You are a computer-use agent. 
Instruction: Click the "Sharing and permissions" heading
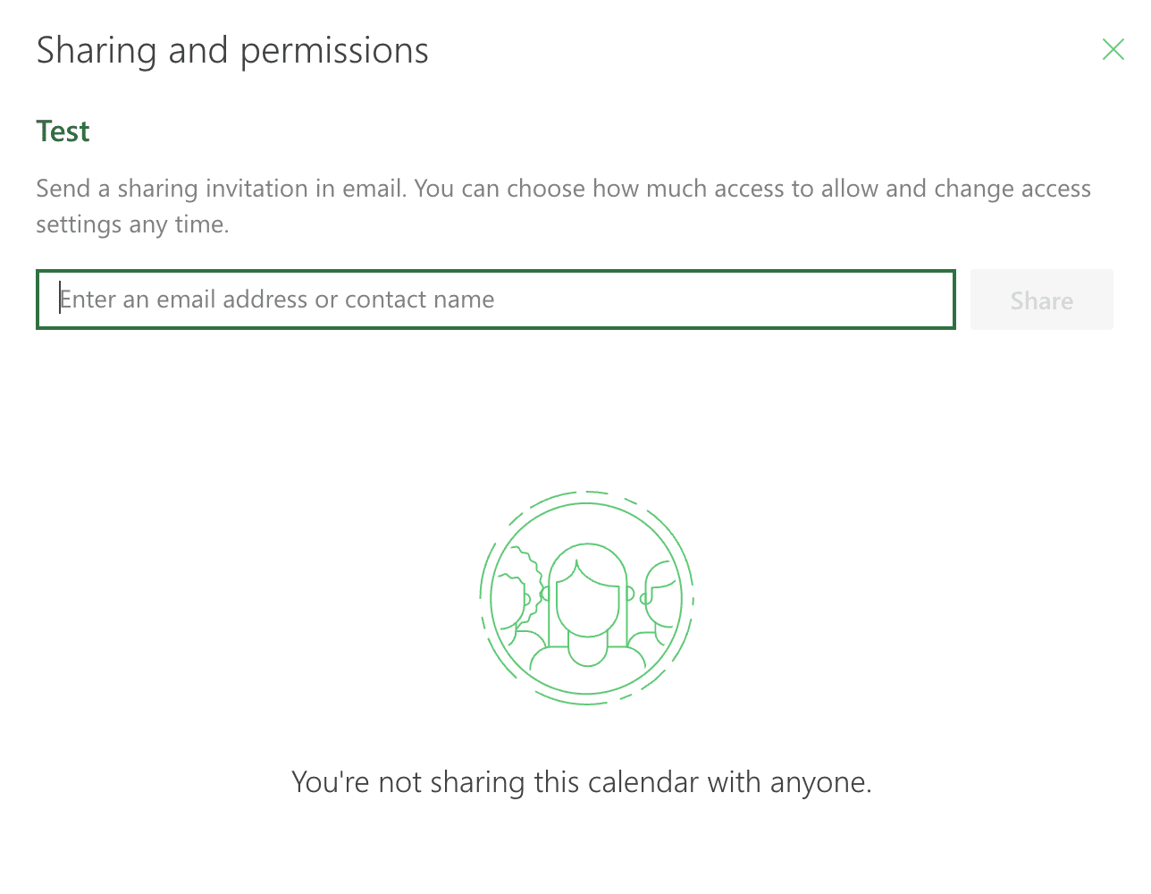[232, 51]
